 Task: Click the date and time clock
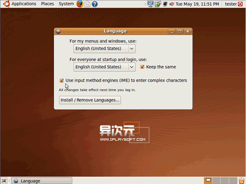coord(197,4)
